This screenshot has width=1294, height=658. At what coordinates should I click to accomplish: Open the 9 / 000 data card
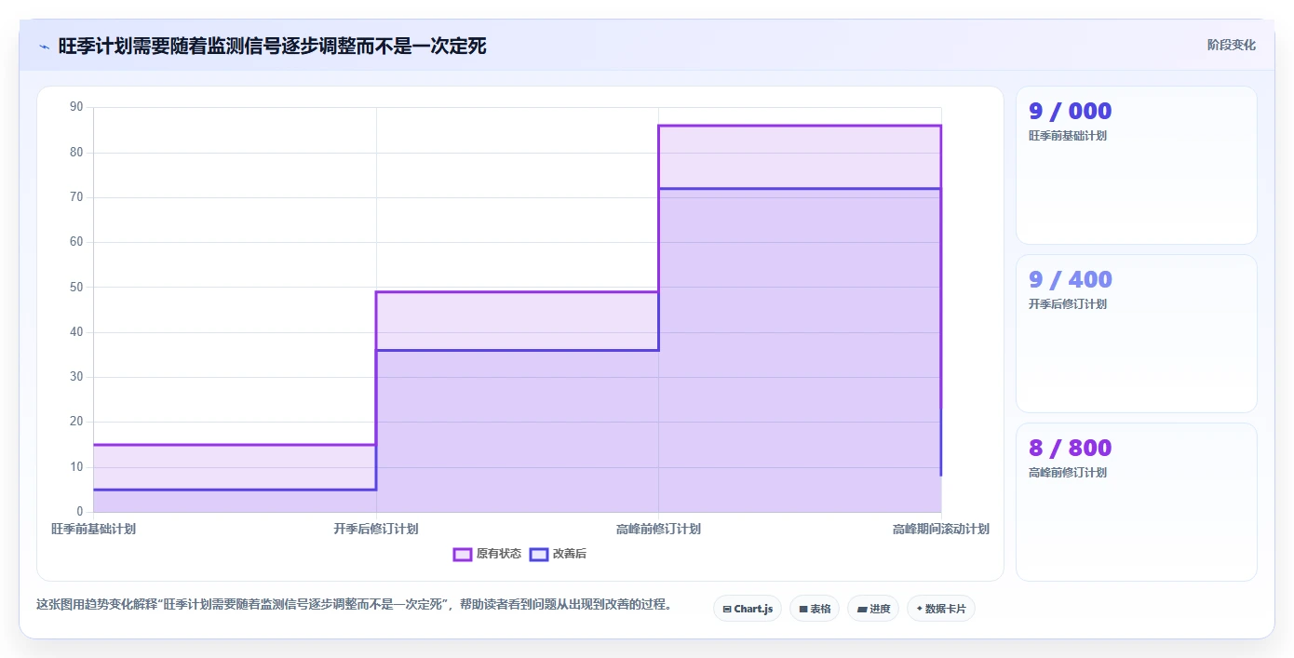[1137, 166]
